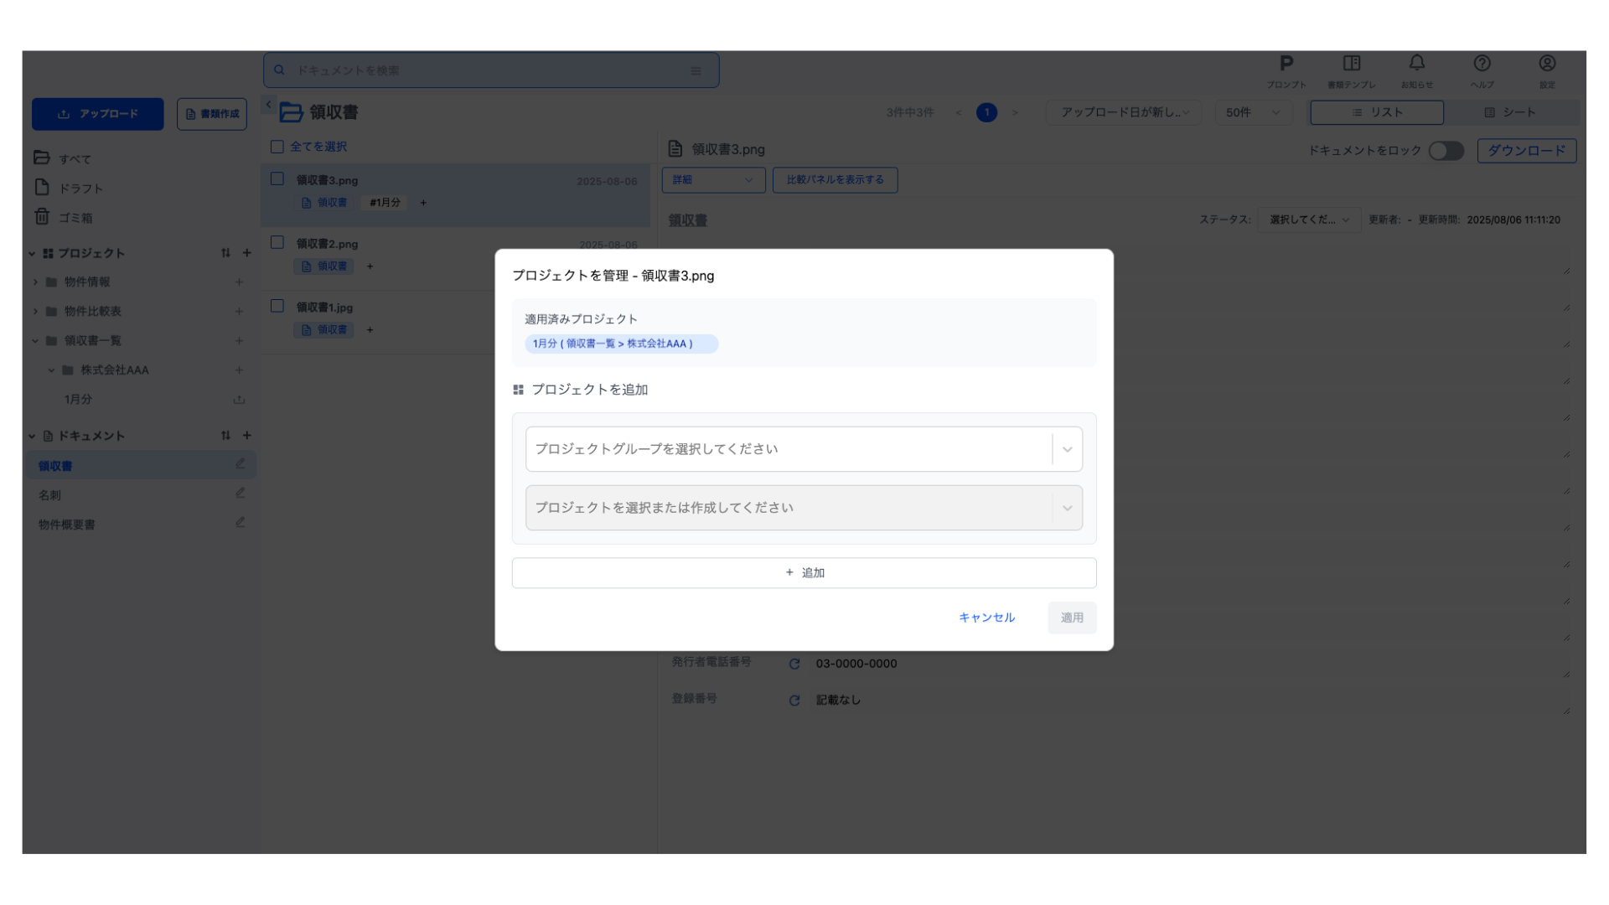Image resolution: width=1609 pixels, height=905 pixels.
Task: Toggle the ドキュメントをロック switch
Action: pos(1446,151)
